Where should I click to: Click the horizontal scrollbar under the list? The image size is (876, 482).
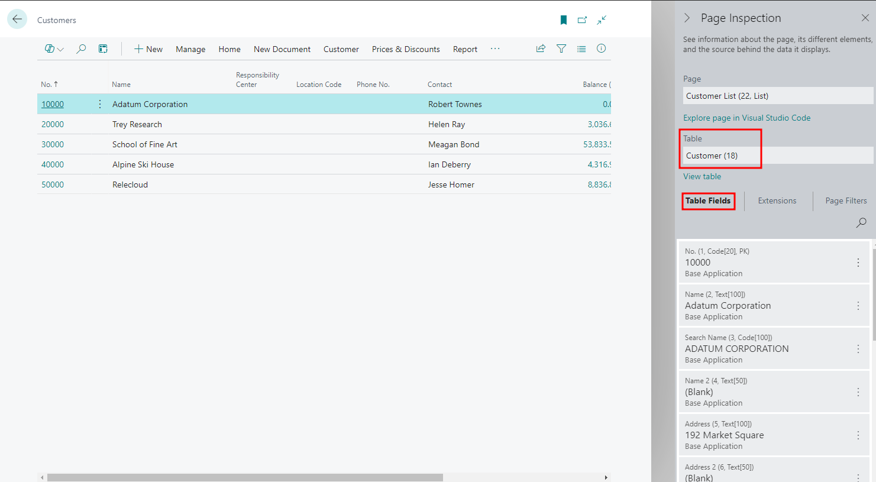245,477
